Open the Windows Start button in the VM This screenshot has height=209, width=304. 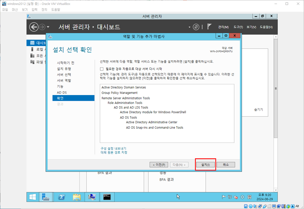[x=32, y=197]
